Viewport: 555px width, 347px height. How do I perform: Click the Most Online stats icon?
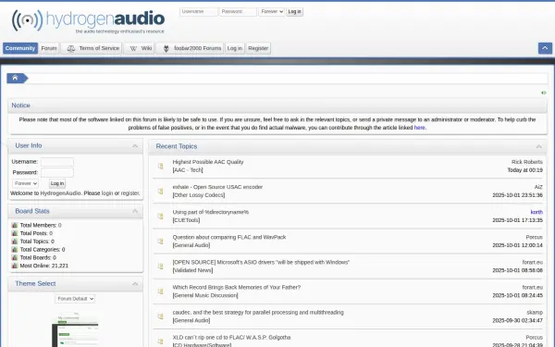pyautogui.click(x=15, y=266)
